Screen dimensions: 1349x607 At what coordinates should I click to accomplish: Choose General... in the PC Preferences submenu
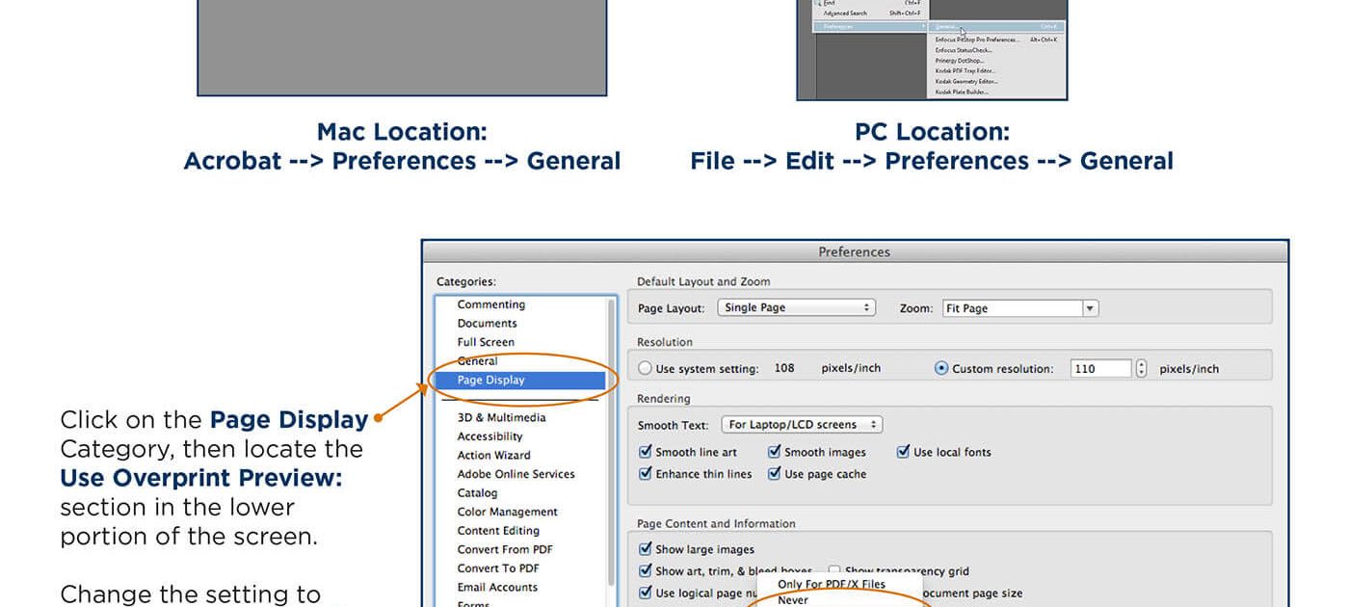coord(996,27)
